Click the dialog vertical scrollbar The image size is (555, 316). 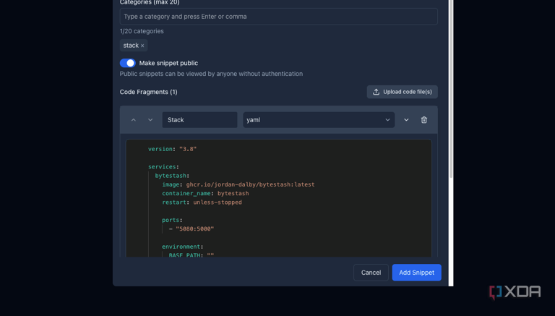point(451,88)
